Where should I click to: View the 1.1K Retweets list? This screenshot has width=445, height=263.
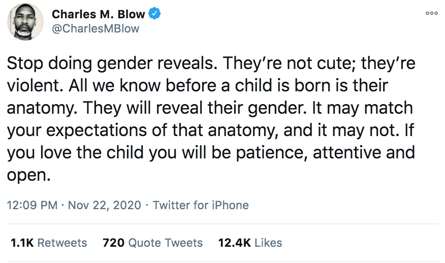point(49,243)
